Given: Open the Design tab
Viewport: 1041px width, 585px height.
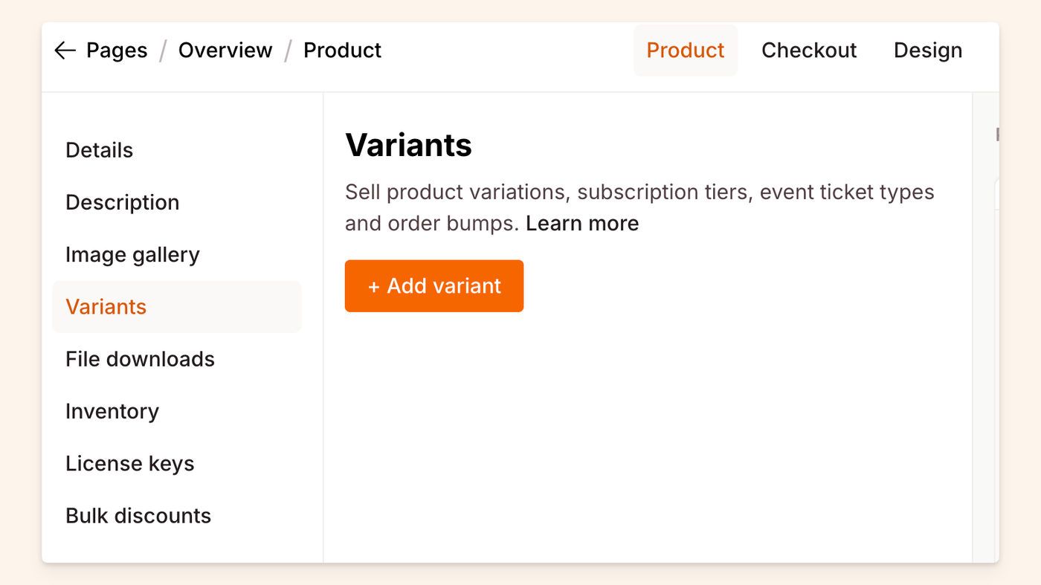Looking at the screenshot, I should [928, 51].
